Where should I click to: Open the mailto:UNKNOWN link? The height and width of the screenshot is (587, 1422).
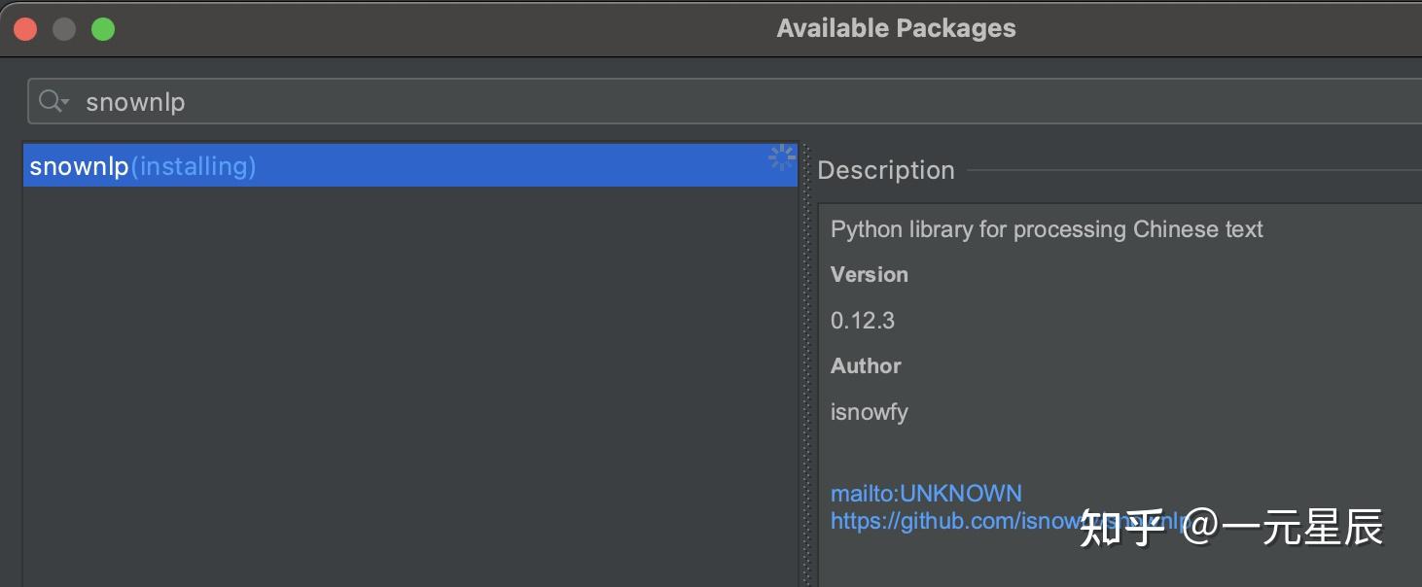click(x=926, y=493)
